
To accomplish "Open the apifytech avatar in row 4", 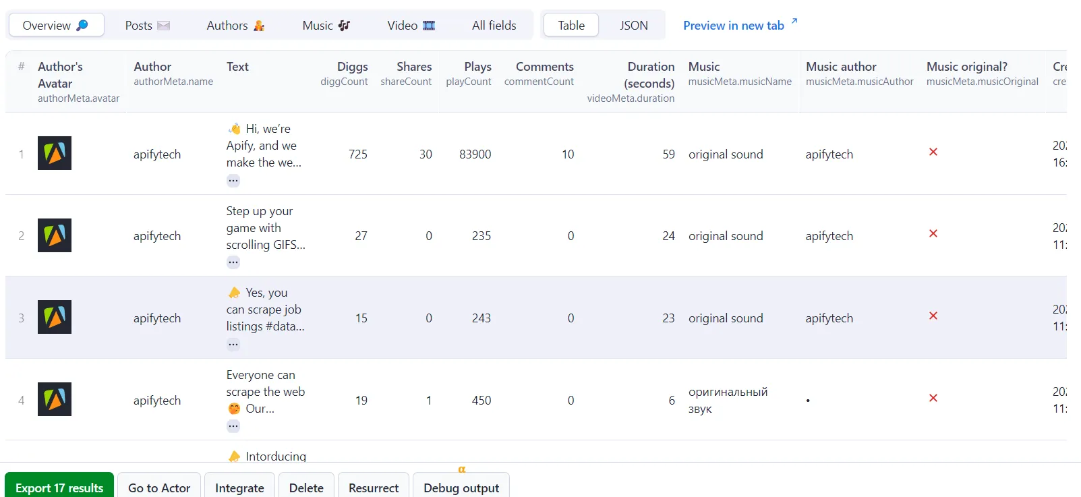I will pyautogui.click(x=55, y=399).
